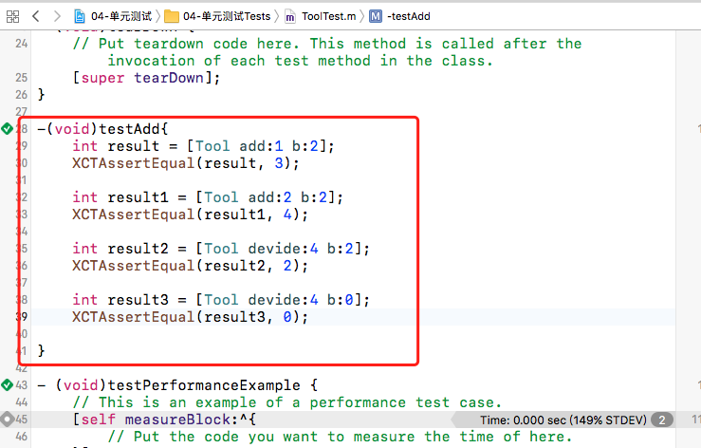Click the testPerformanceExample method declaration

(x=177, y=385)
